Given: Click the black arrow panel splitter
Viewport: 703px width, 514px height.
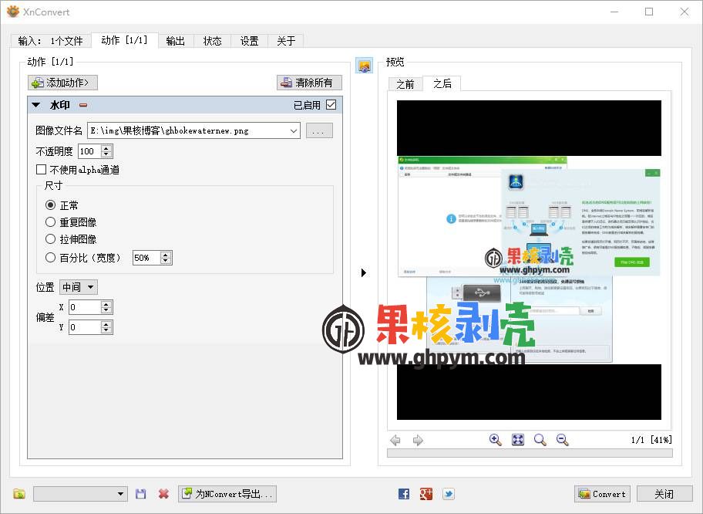Looking at the screenshot, I should click(x=364, y=273).
